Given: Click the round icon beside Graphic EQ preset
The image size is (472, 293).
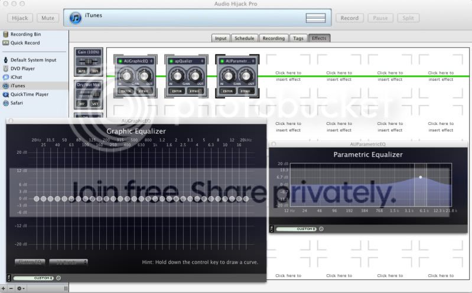Looking at the screenshot, I should coord(58,278).
